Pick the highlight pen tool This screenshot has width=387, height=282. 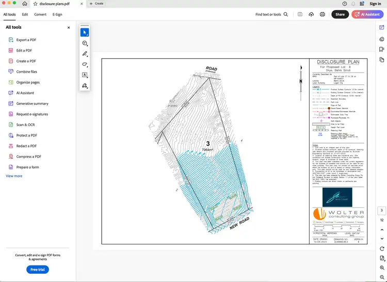(85, 54)
